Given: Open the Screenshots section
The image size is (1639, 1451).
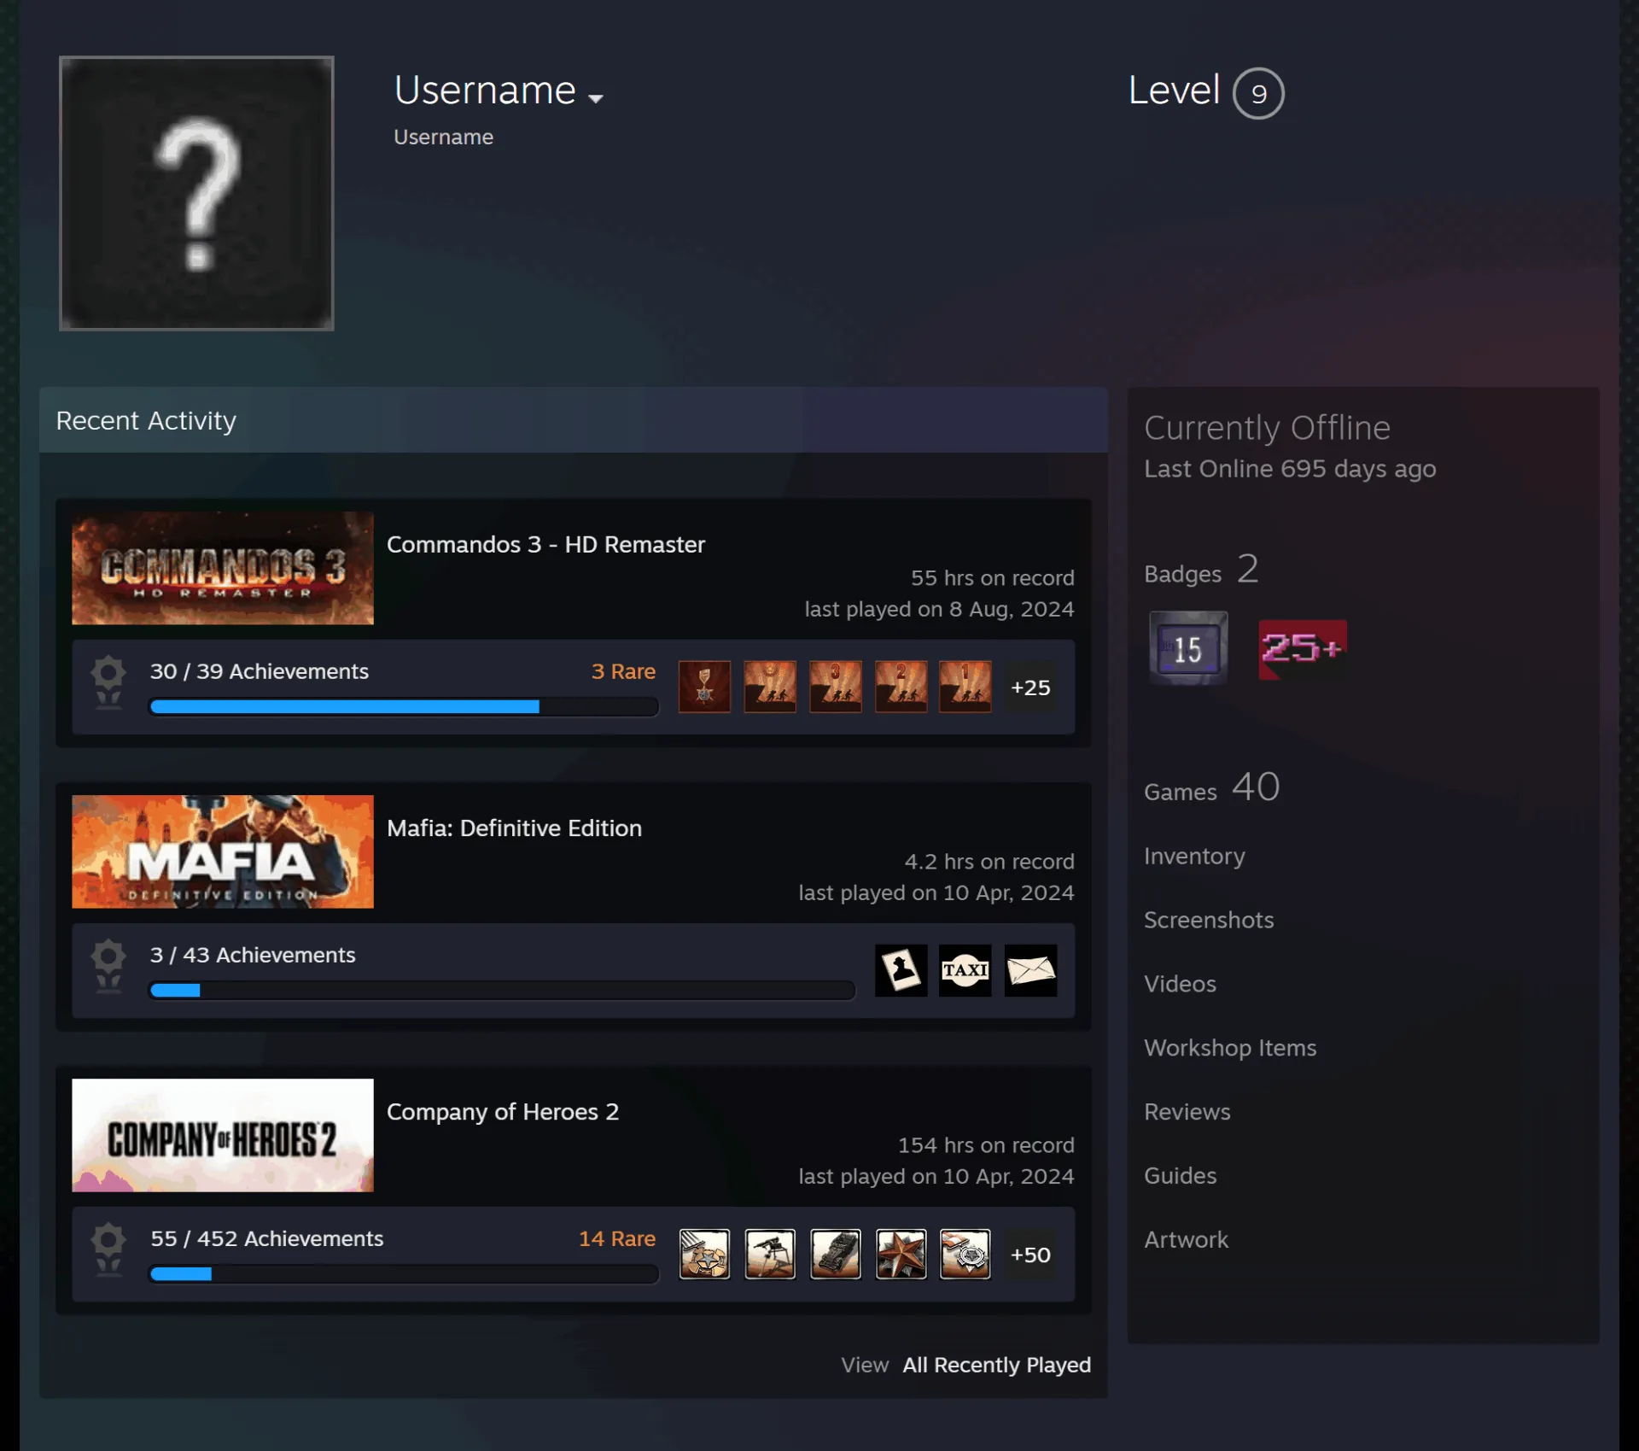Looking at the screenshot, I should pyautogui.click(x=1209, y=920).
